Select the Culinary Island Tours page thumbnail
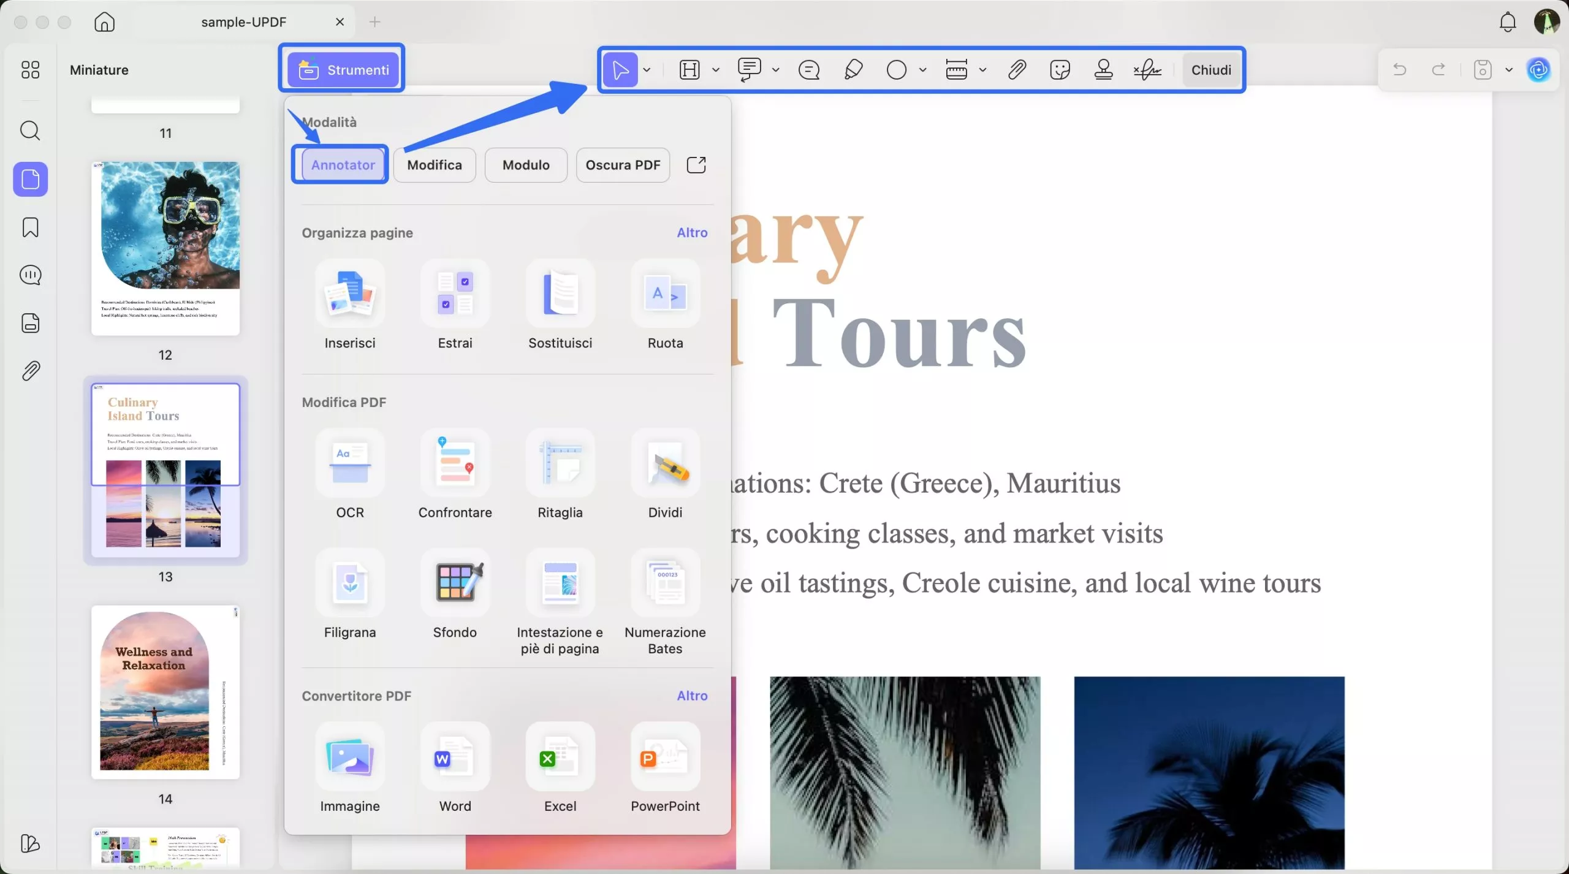Viewport: 1569px width, 874px height. coord(165,472)
